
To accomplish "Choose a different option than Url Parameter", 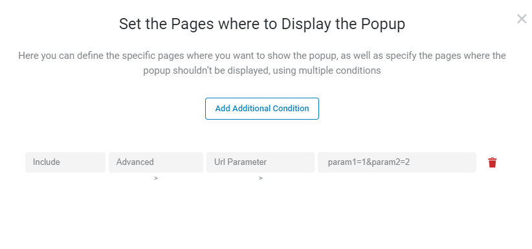I will (260, 162).
